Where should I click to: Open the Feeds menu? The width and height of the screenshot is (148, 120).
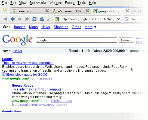[70, 3]
